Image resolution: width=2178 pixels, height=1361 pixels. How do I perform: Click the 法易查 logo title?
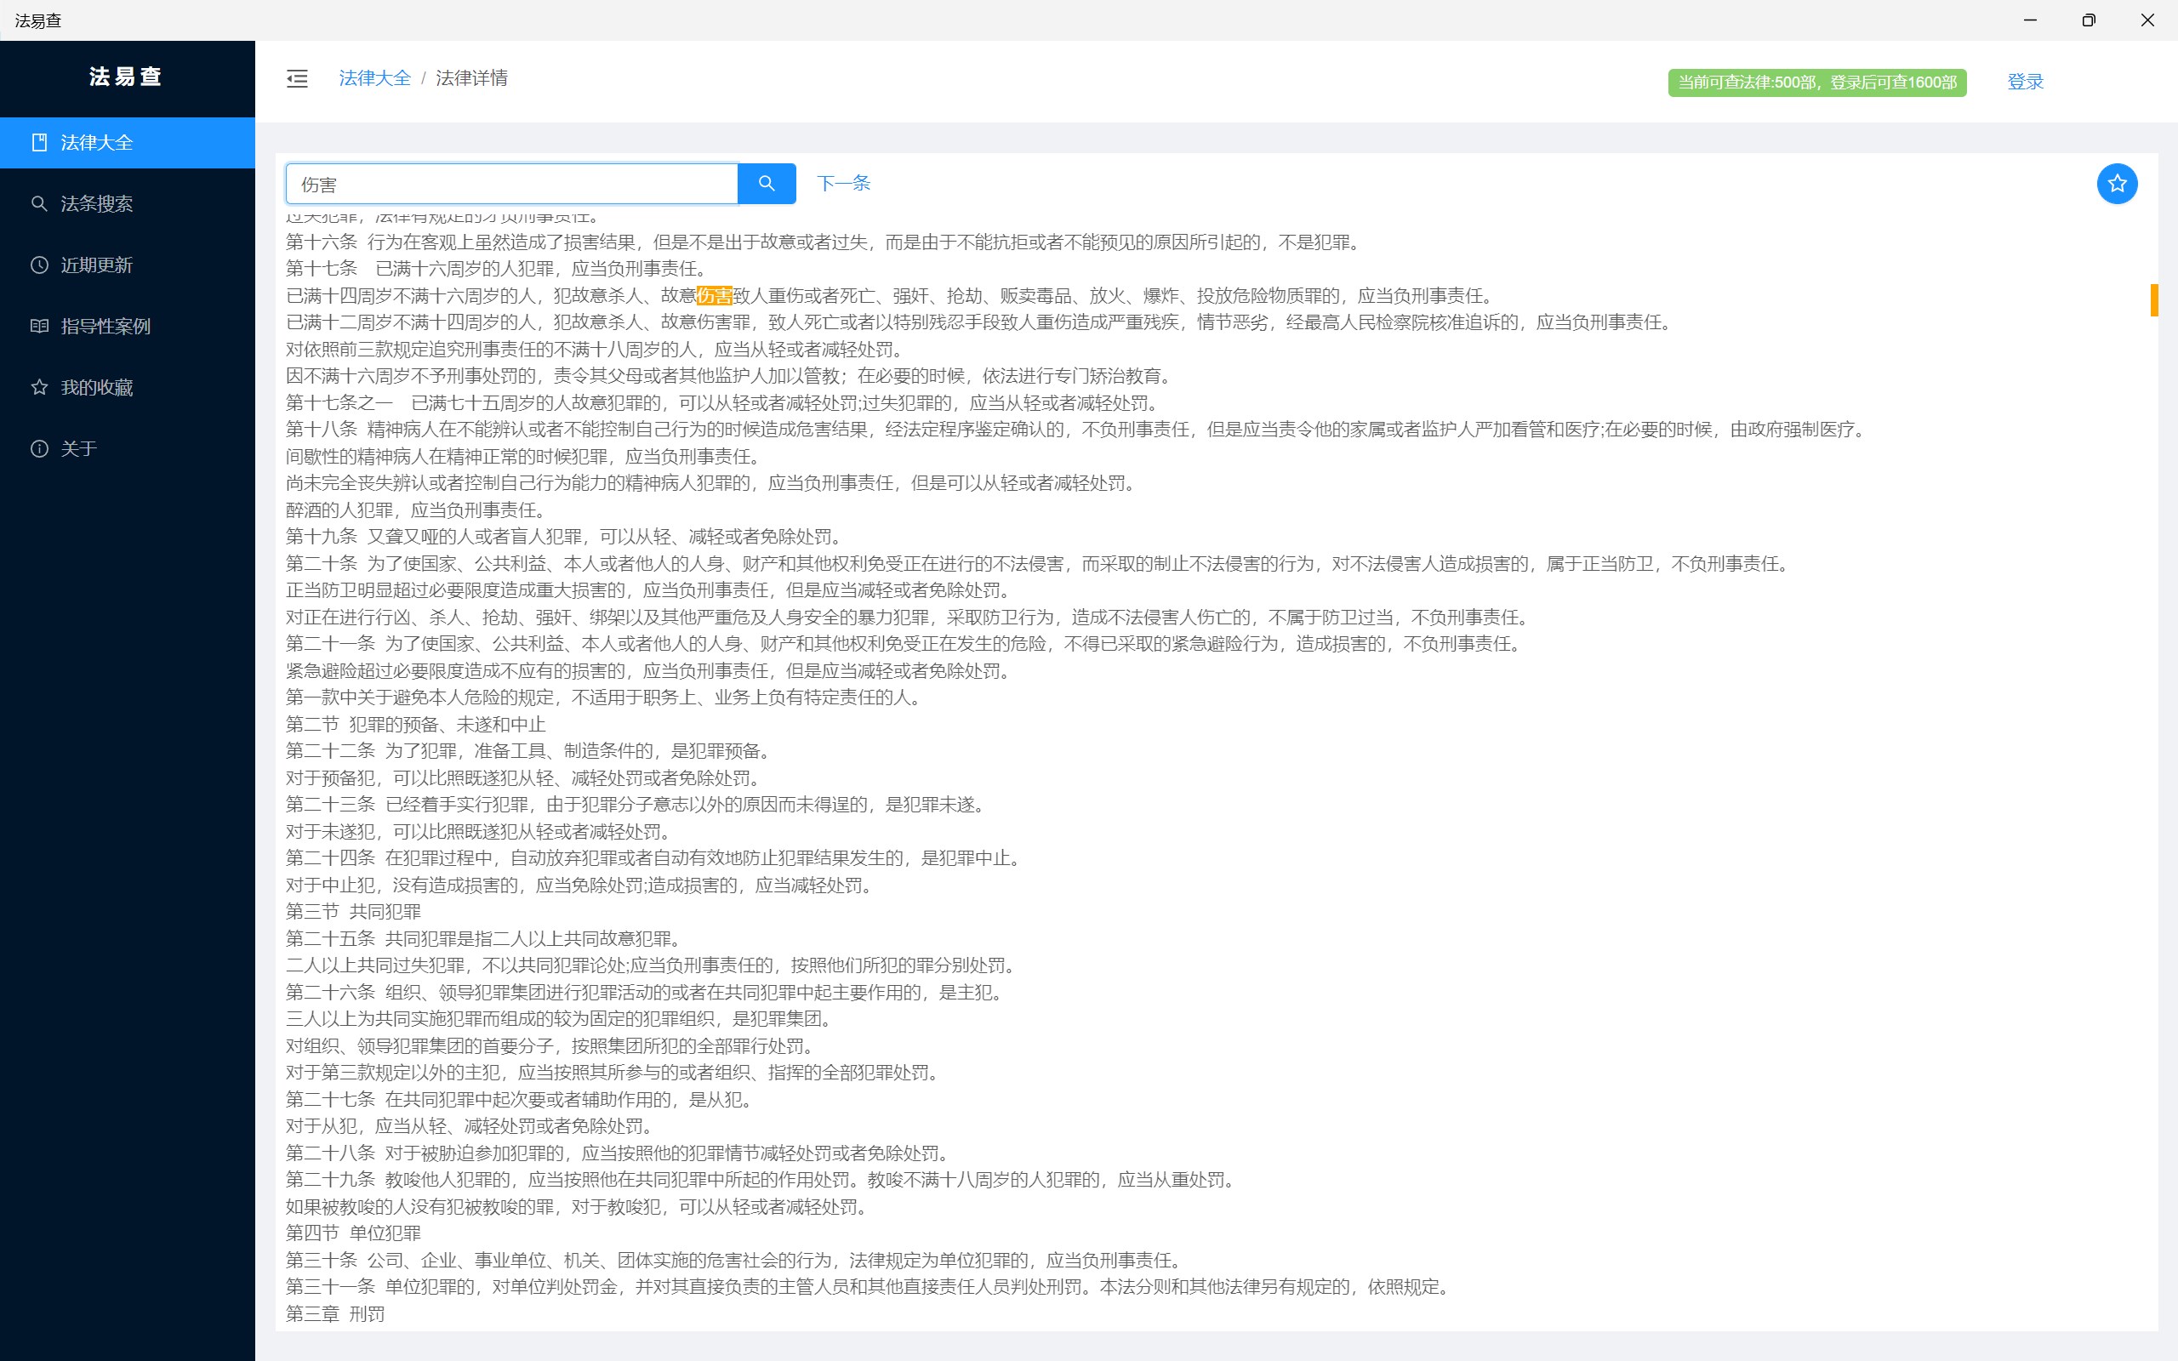126,77
